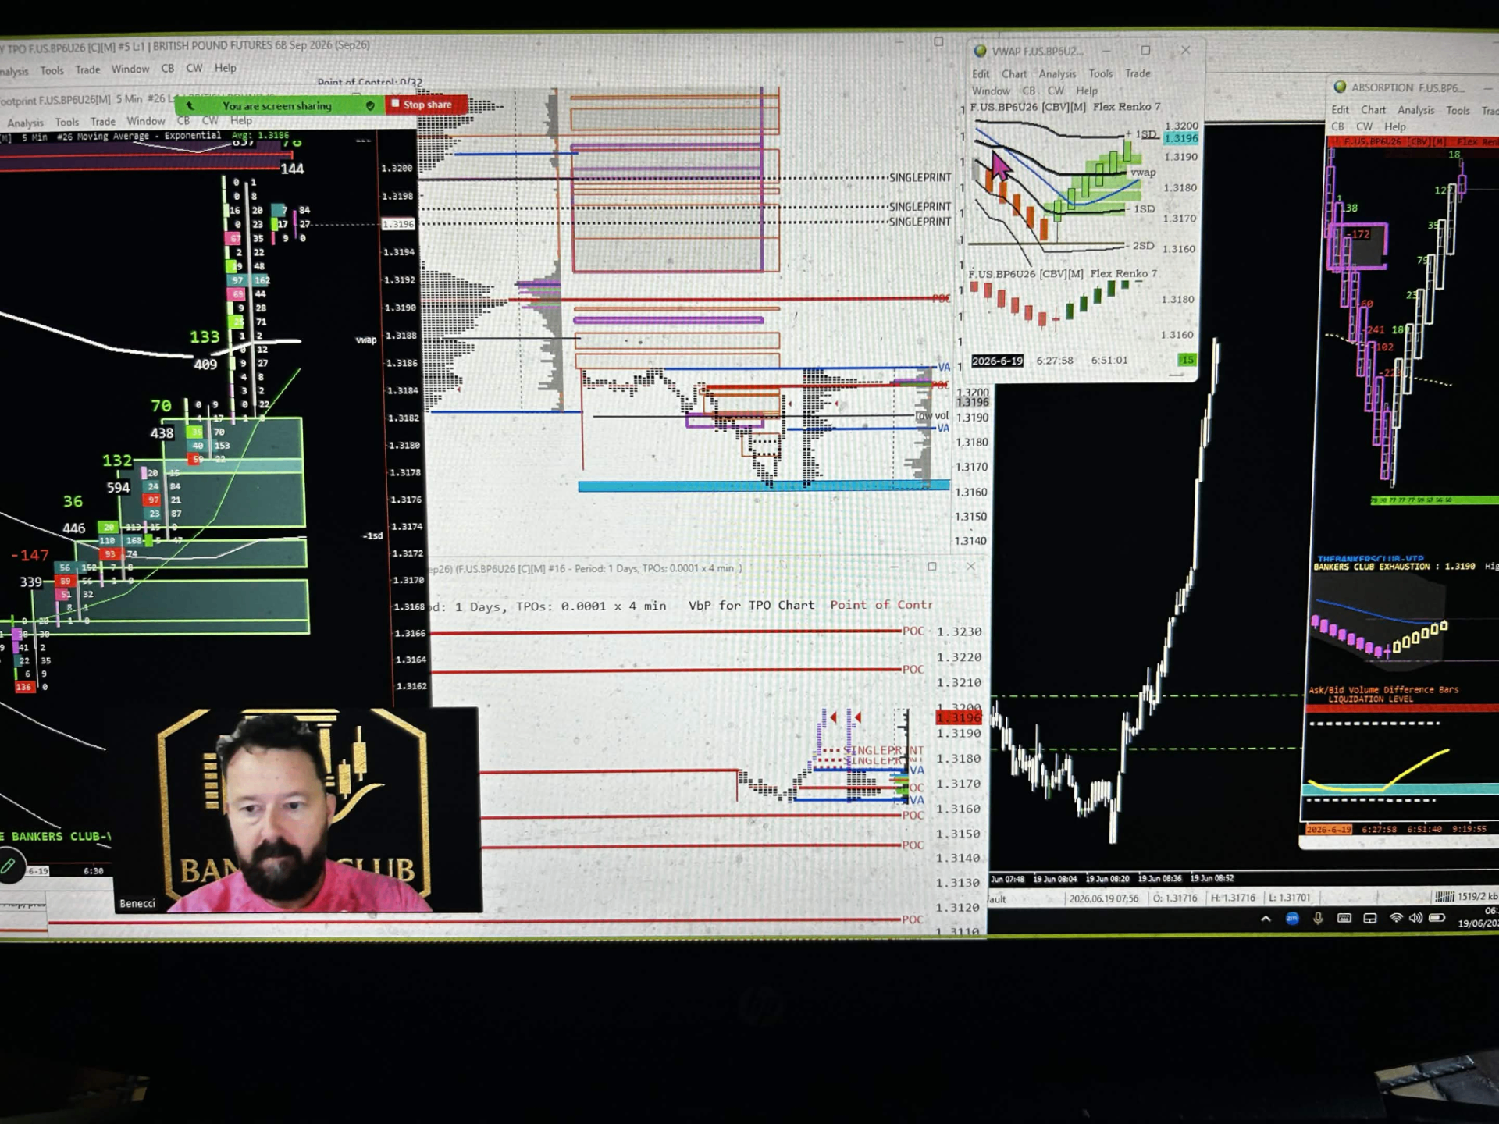Click the 'You are screen sharing' banner

(x=277, y=105)
